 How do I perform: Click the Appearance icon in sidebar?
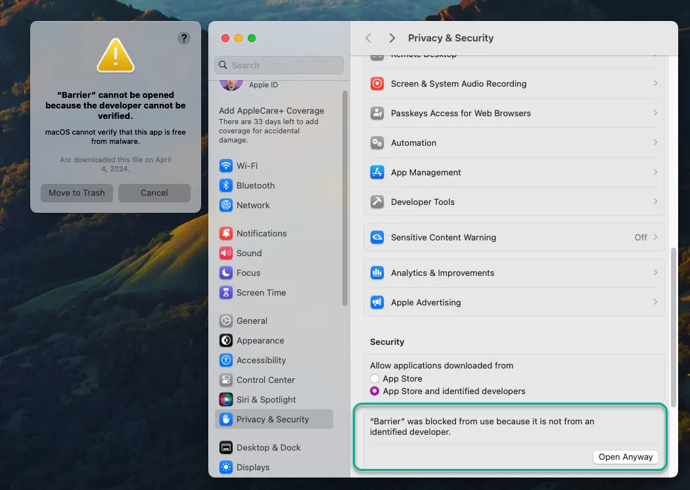pos(226,340)
